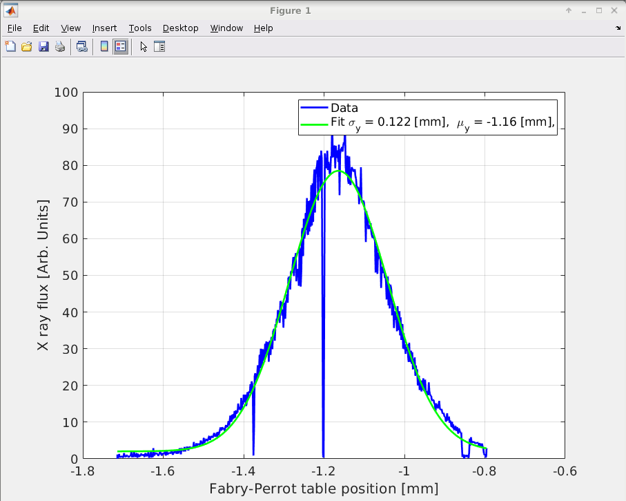Toggle the Edit Plot arrow tool

point(143,47)
